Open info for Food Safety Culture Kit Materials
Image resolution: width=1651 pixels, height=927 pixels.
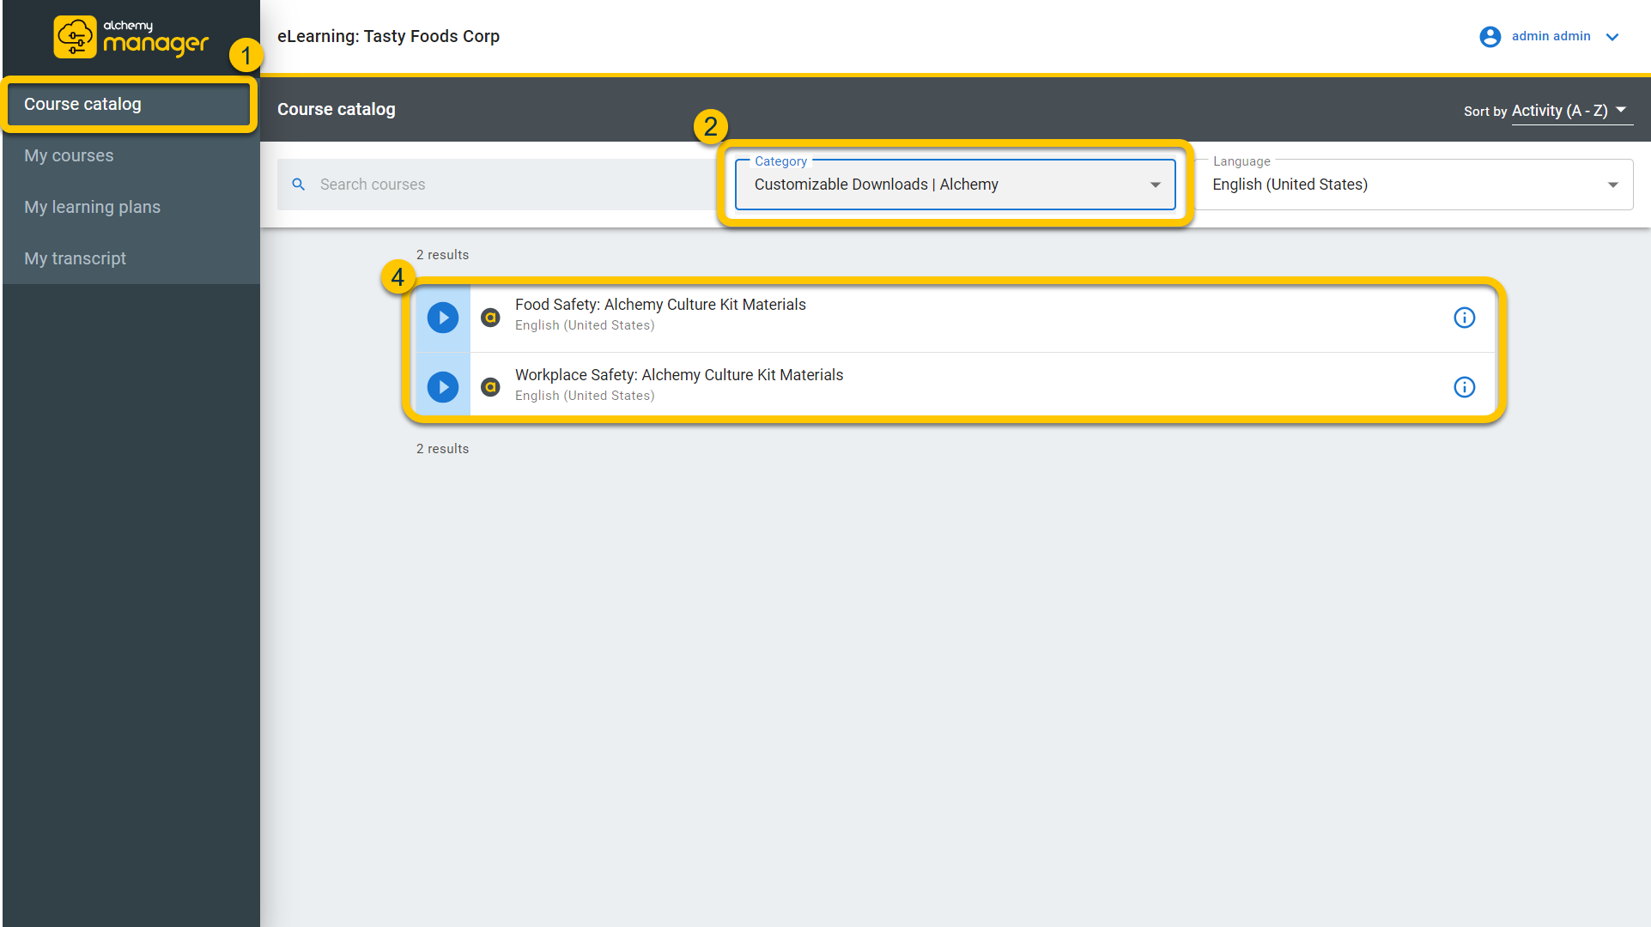[1464, 318]
